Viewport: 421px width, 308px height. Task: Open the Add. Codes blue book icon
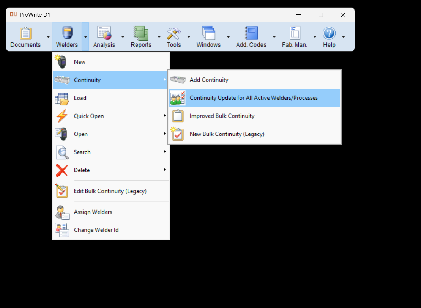251,33
